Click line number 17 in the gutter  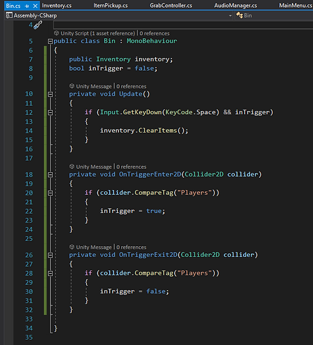29,158
